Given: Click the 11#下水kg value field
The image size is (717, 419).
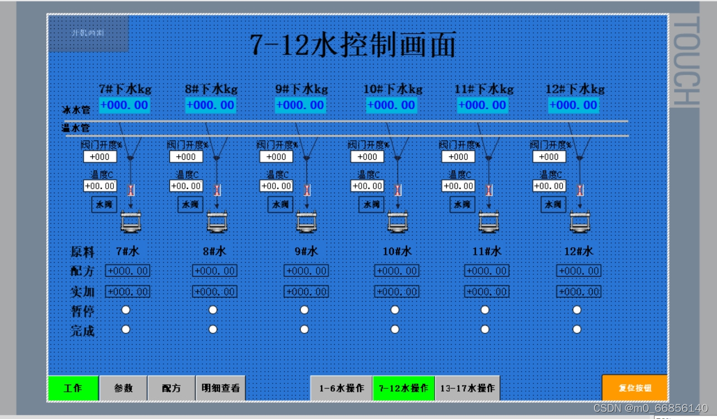Looking at the screenshot, I should [x=483, y=105].
